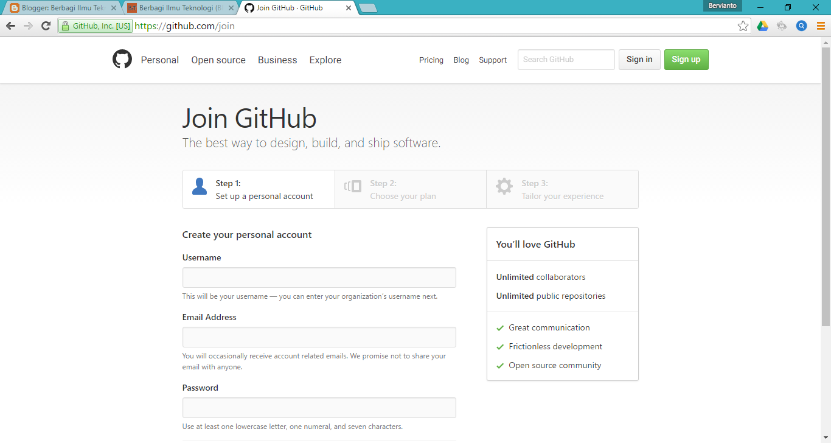This screenshot has height=443, width=831.
Task: Click inside the Username input field
Action: pos(319,277)
